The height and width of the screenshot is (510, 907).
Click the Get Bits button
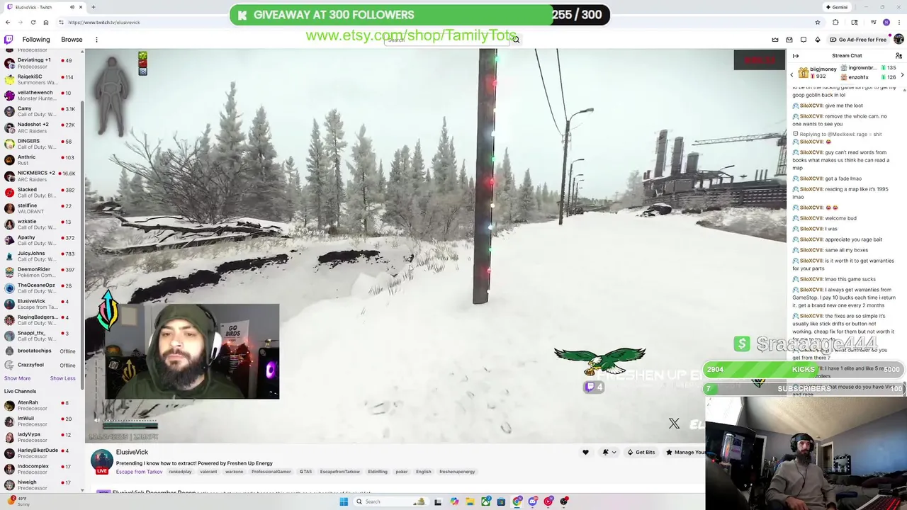point(641,453)
